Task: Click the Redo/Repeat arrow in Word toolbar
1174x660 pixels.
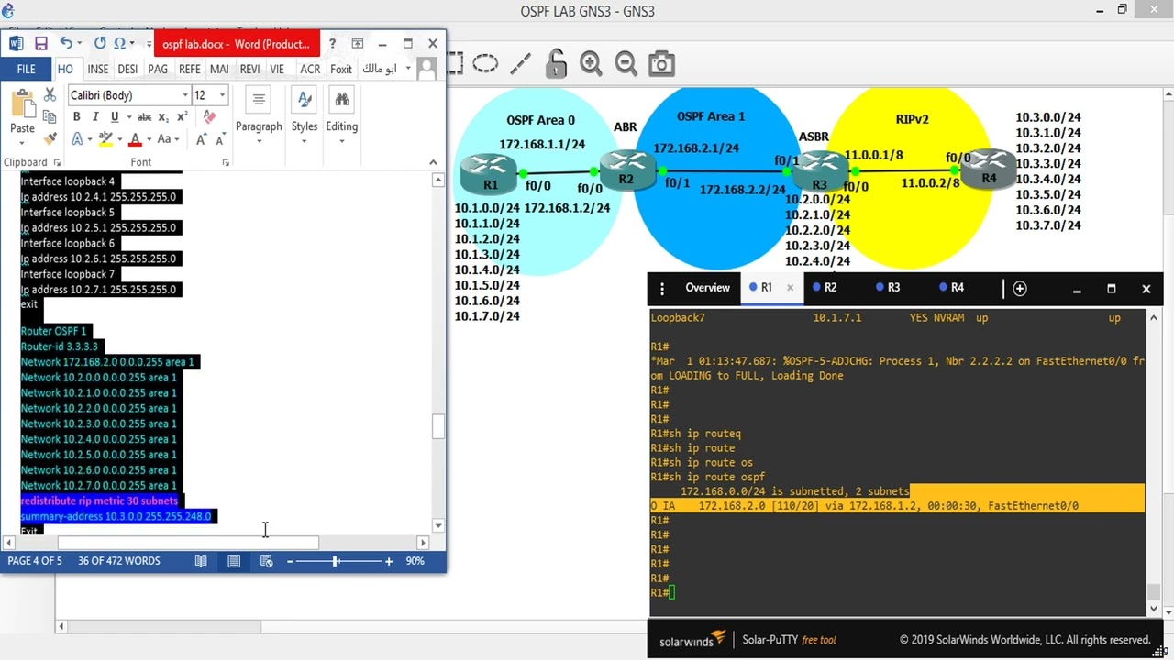Action: (x=100, y=44)
